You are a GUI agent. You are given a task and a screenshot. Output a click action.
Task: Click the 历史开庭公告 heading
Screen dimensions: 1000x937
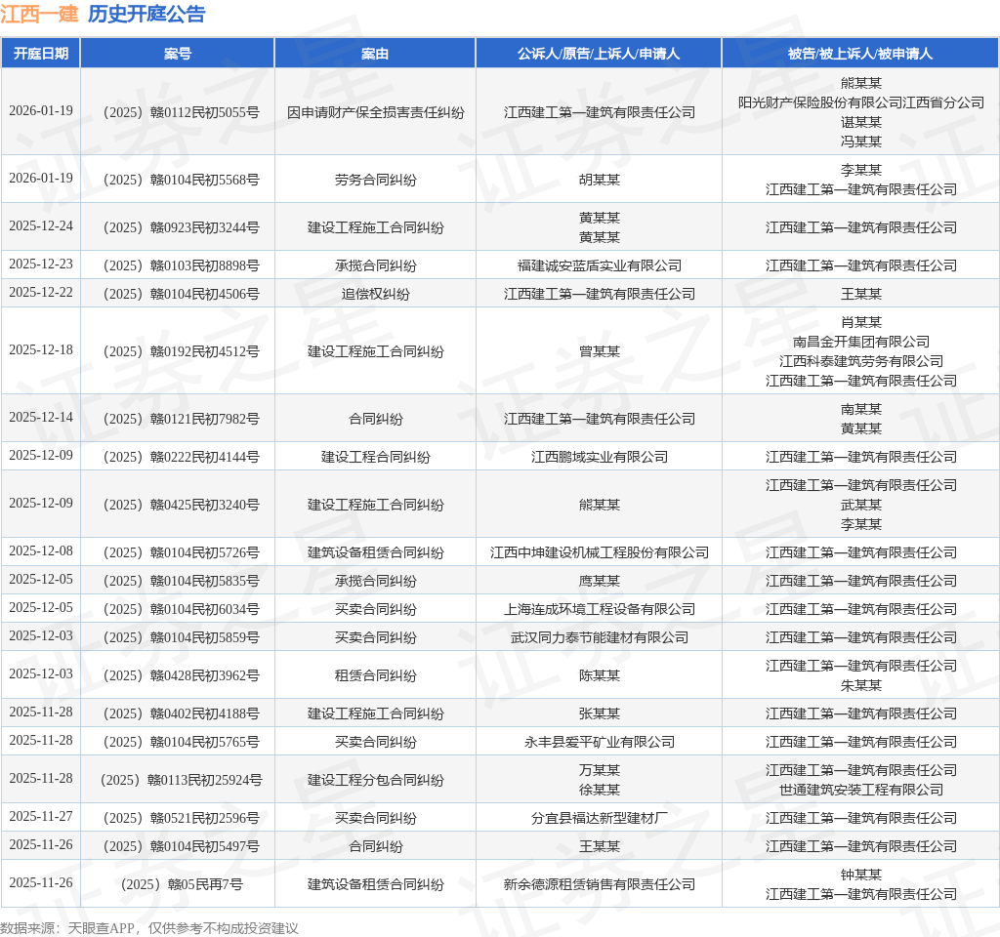146,14
